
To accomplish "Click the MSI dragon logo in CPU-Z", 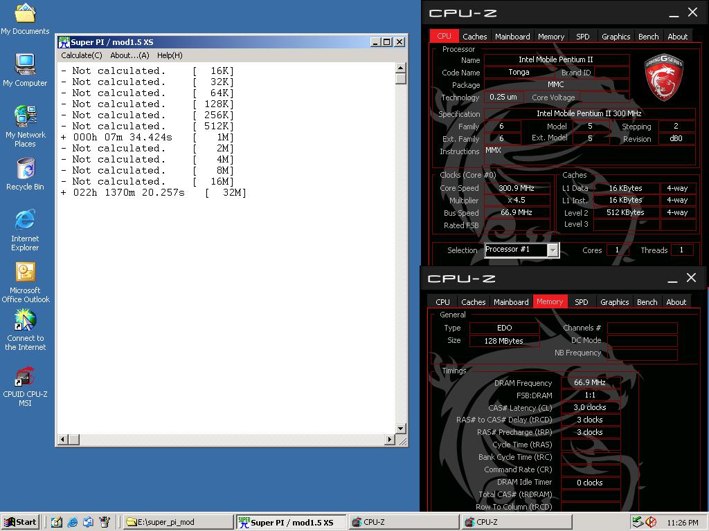I will click(663, 77).
